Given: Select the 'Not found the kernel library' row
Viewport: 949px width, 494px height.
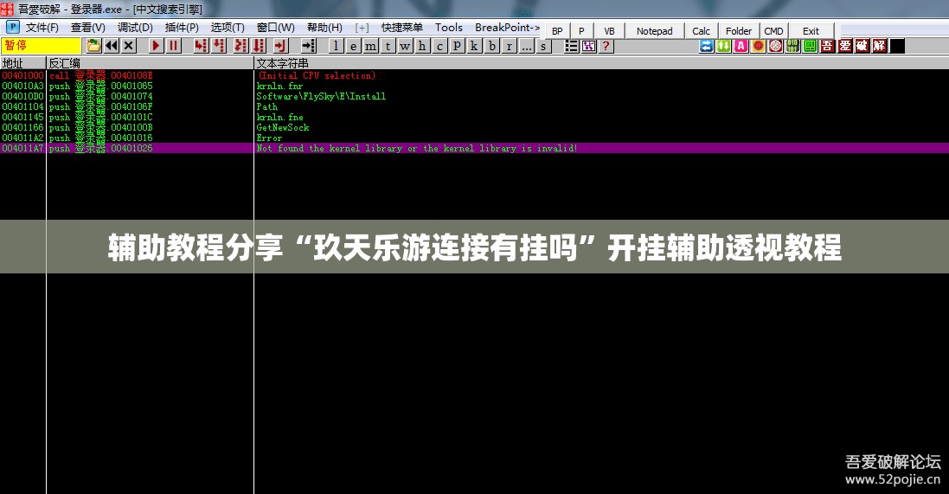Looking at the screenshot, I should [x=474, y=148].
